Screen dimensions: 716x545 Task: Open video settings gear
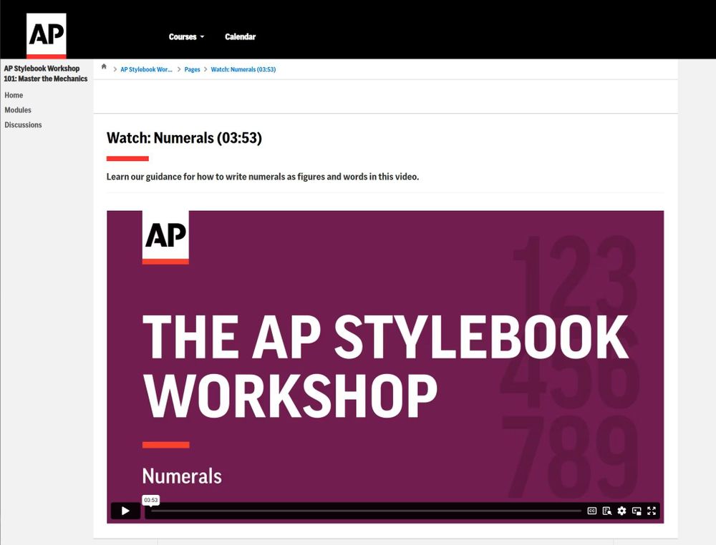pos(621,511)
